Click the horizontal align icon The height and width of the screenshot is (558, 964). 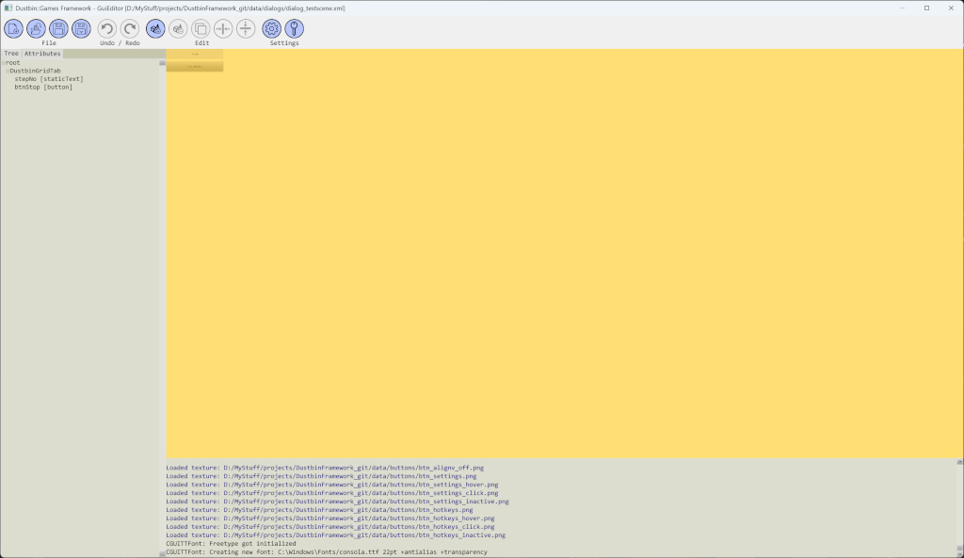point(223,29)
